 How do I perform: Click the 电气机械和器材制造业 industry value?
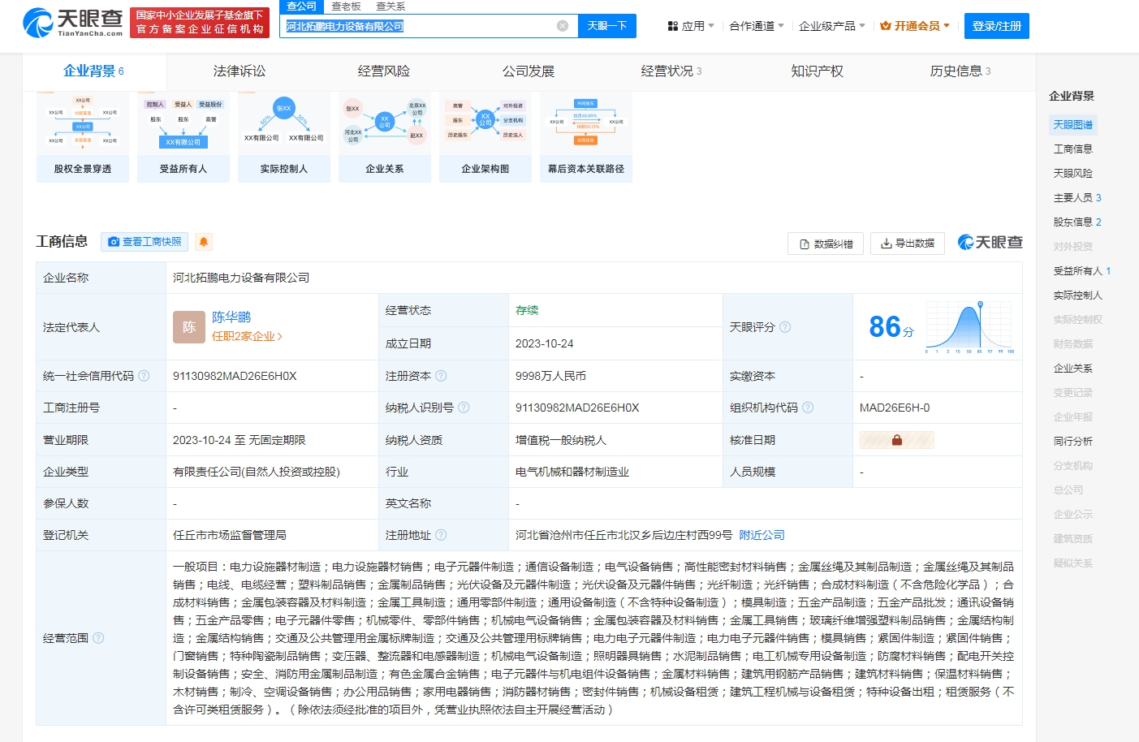click(x=572, y=472)
